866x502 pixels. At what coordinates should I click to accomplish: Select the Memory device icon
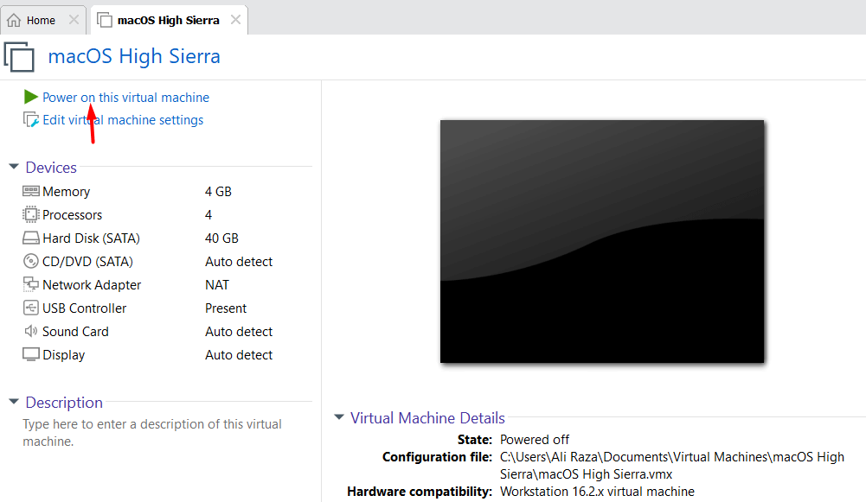(x=31, y=192)
